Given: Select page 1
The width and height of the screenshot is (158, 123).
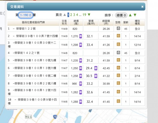Looking at the screenshot, I should click(68, 15).
